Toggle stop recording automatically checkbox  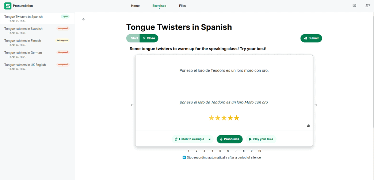[184, 157]
